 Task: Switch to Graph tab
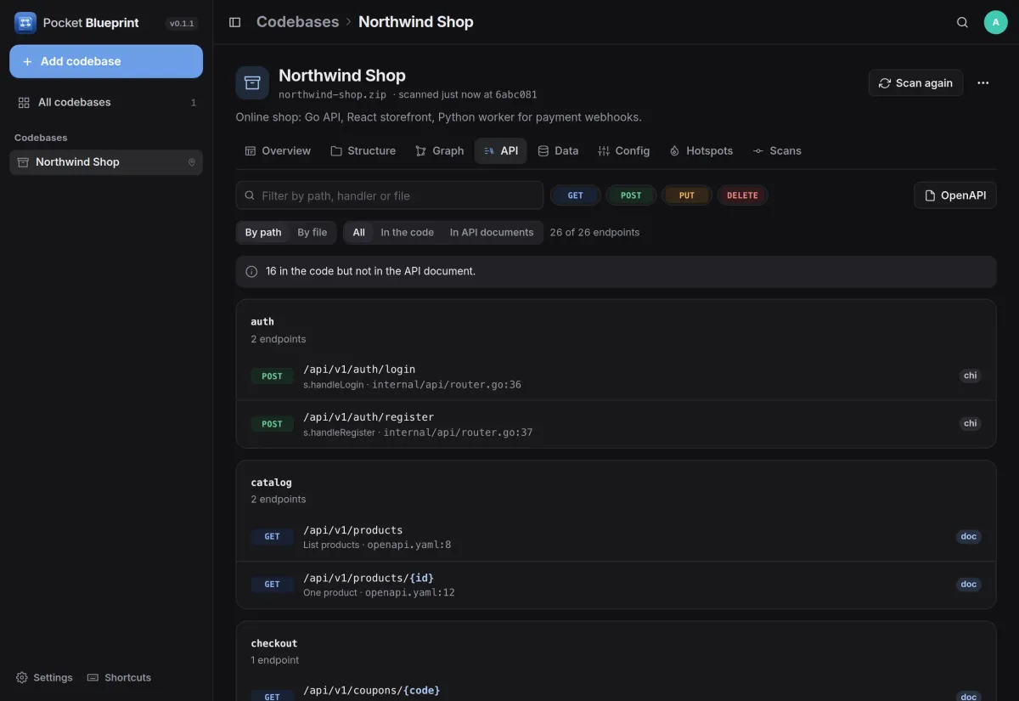tap(439, 150)
